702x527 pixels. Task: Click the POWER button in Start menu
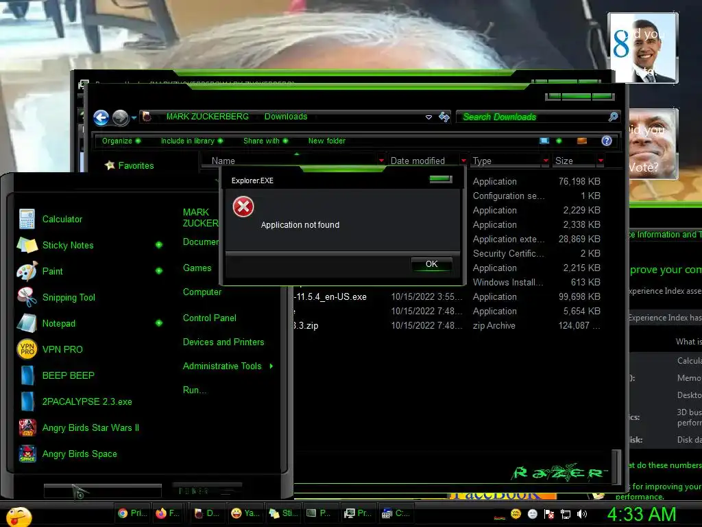click(207, 491)
